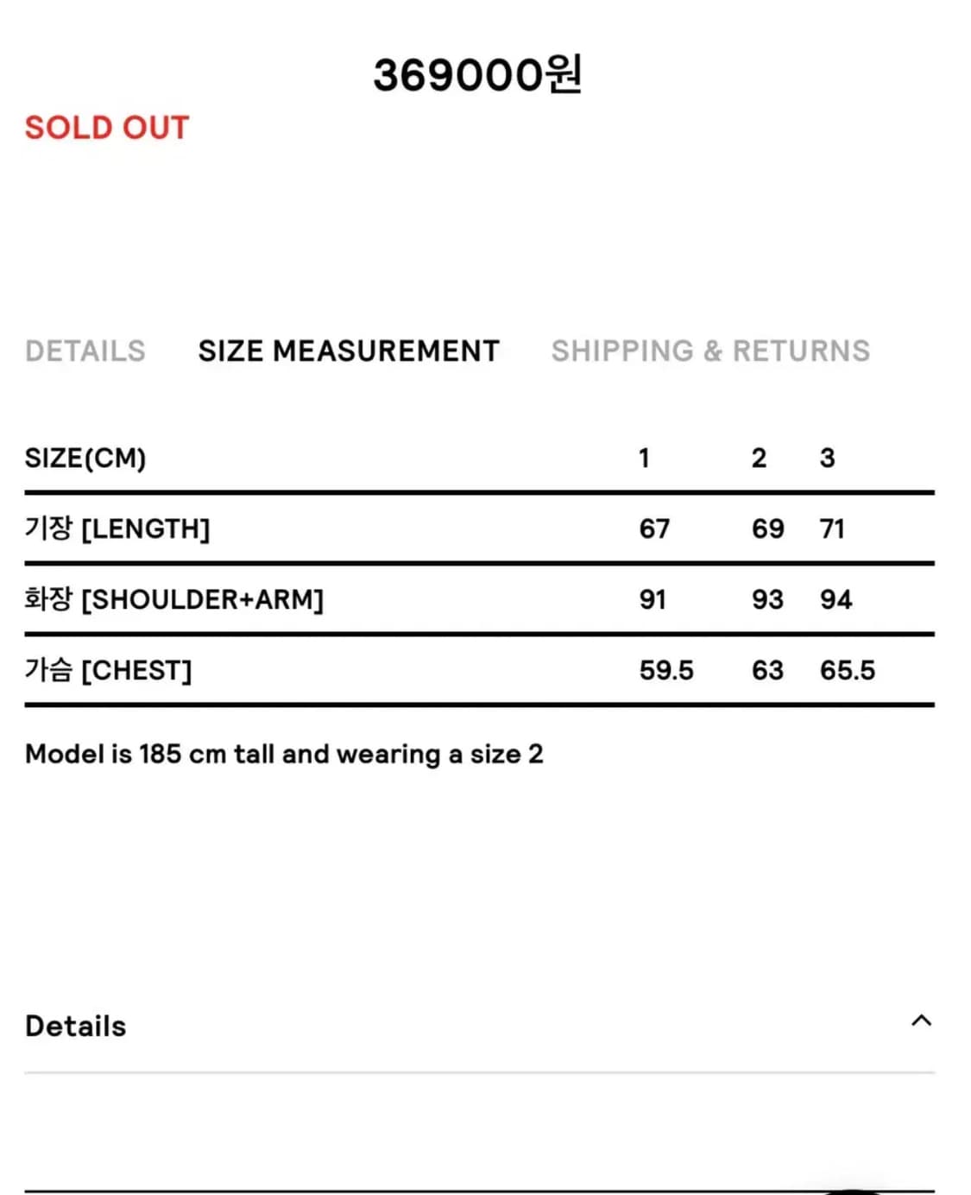
Task: Switch to the DETAILS tab
Action: tap(85, 351)
